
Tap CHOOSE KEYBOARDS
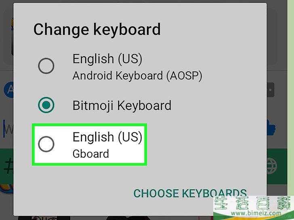point(190,193)
